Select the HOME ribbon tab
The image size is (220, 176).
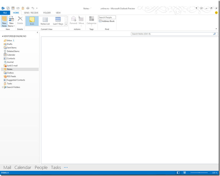[16, 13]
